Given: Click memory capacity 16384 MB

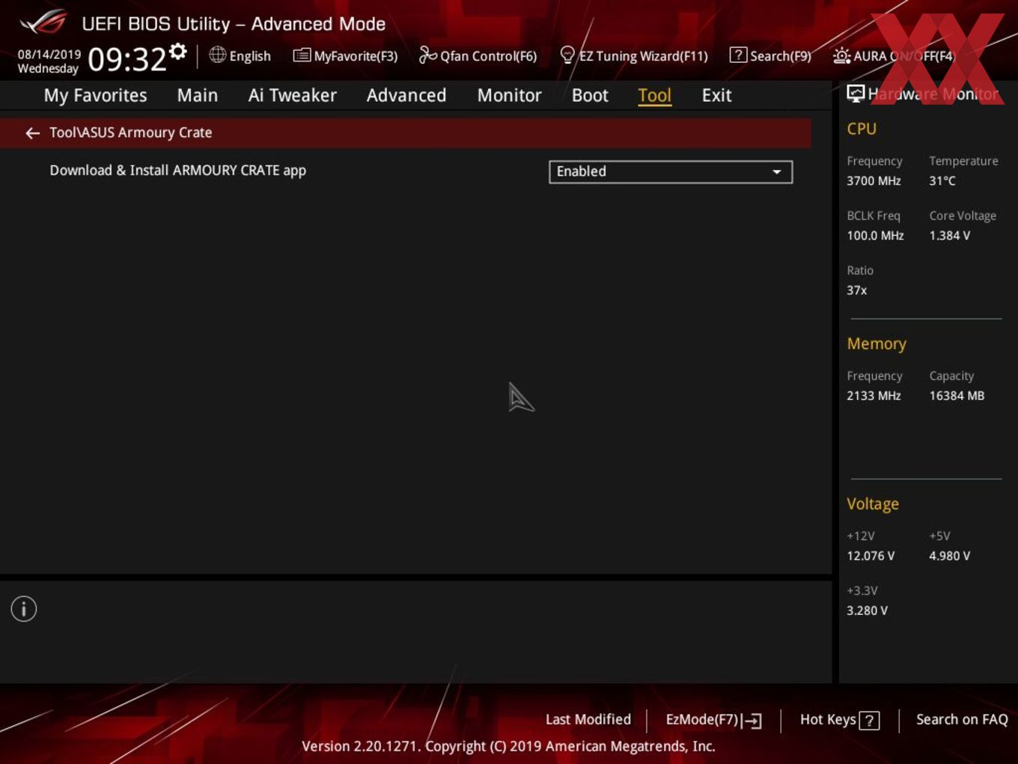Looking at the screenshot, I should click(x=957, y=395).
